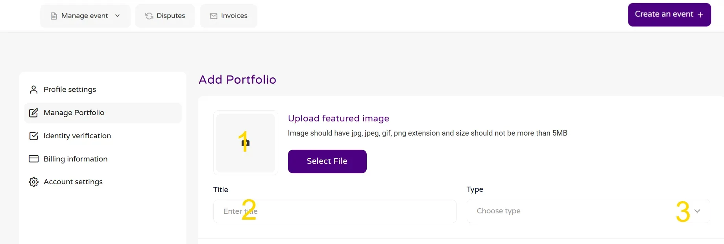The image size is (724, 244).
Task: Click the Invoices envelope icon
Action: (x=214, y=16)
